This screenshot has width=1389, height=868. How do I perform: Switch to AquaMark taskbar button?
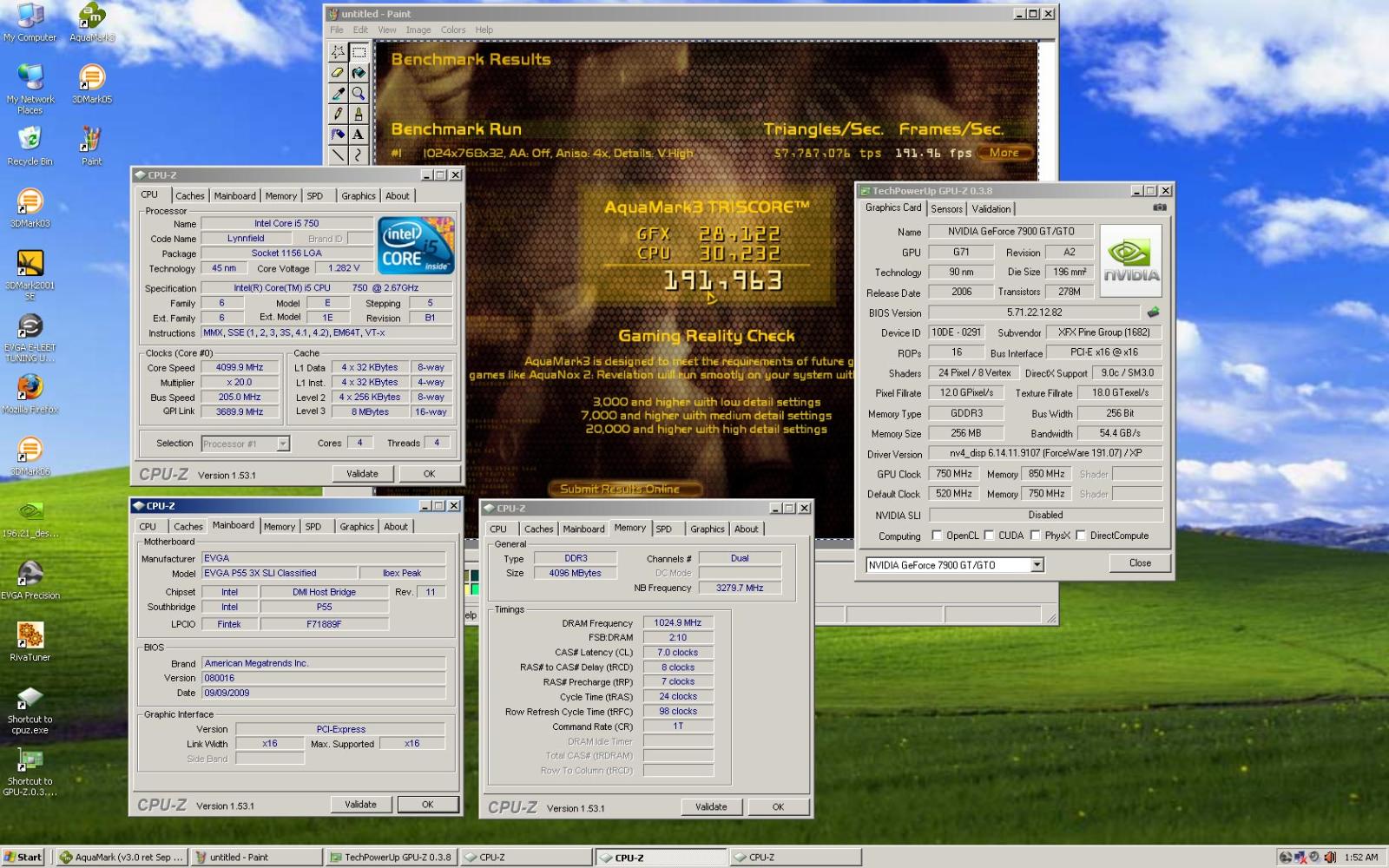122,857
